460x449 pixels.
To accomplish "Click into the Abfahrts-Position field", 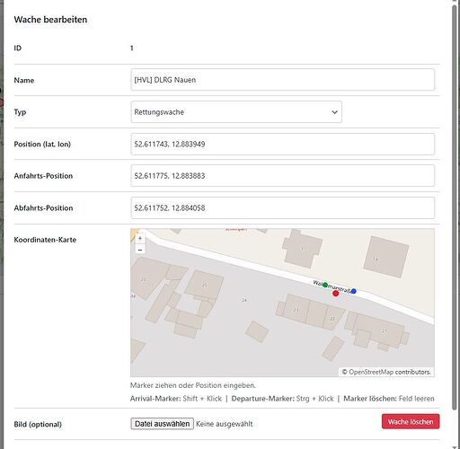I will coord(283,207).
